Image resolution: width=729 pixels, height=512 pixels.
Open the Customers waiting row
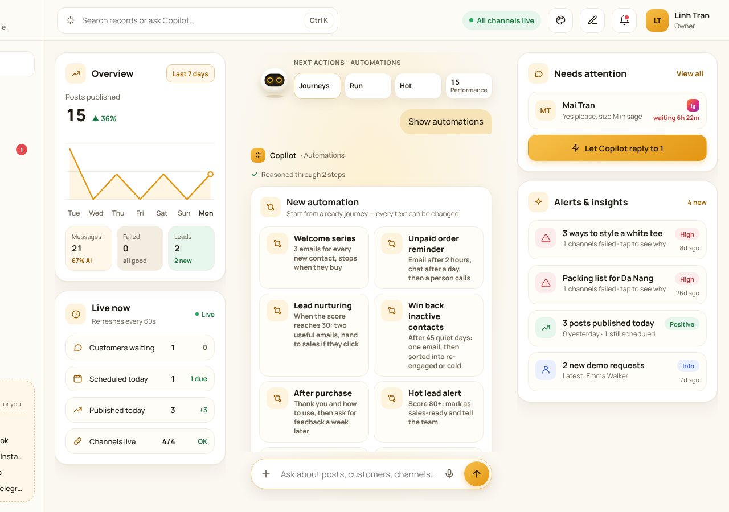pyautogui.click(x=140, y=348)
